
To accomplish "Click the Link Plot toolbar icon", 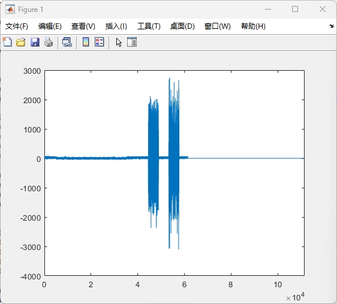I will click(67, 42).
